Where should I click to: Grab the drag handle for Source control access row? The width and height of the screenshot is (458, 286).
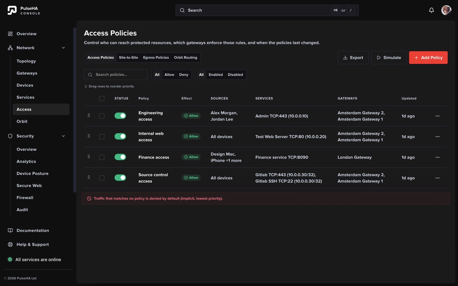(89, 177)
